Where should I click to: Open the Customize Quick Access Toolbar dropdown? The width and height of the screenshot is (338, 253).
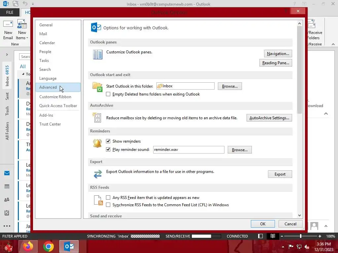(33, 4)
